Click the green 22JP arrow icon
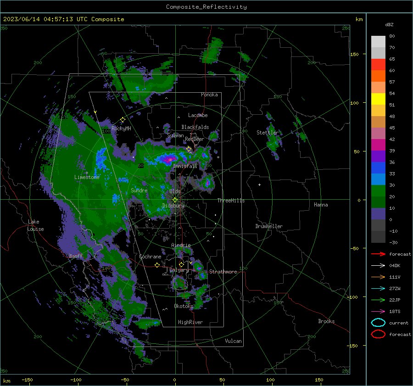413x386 pixels. click(378, 300)
